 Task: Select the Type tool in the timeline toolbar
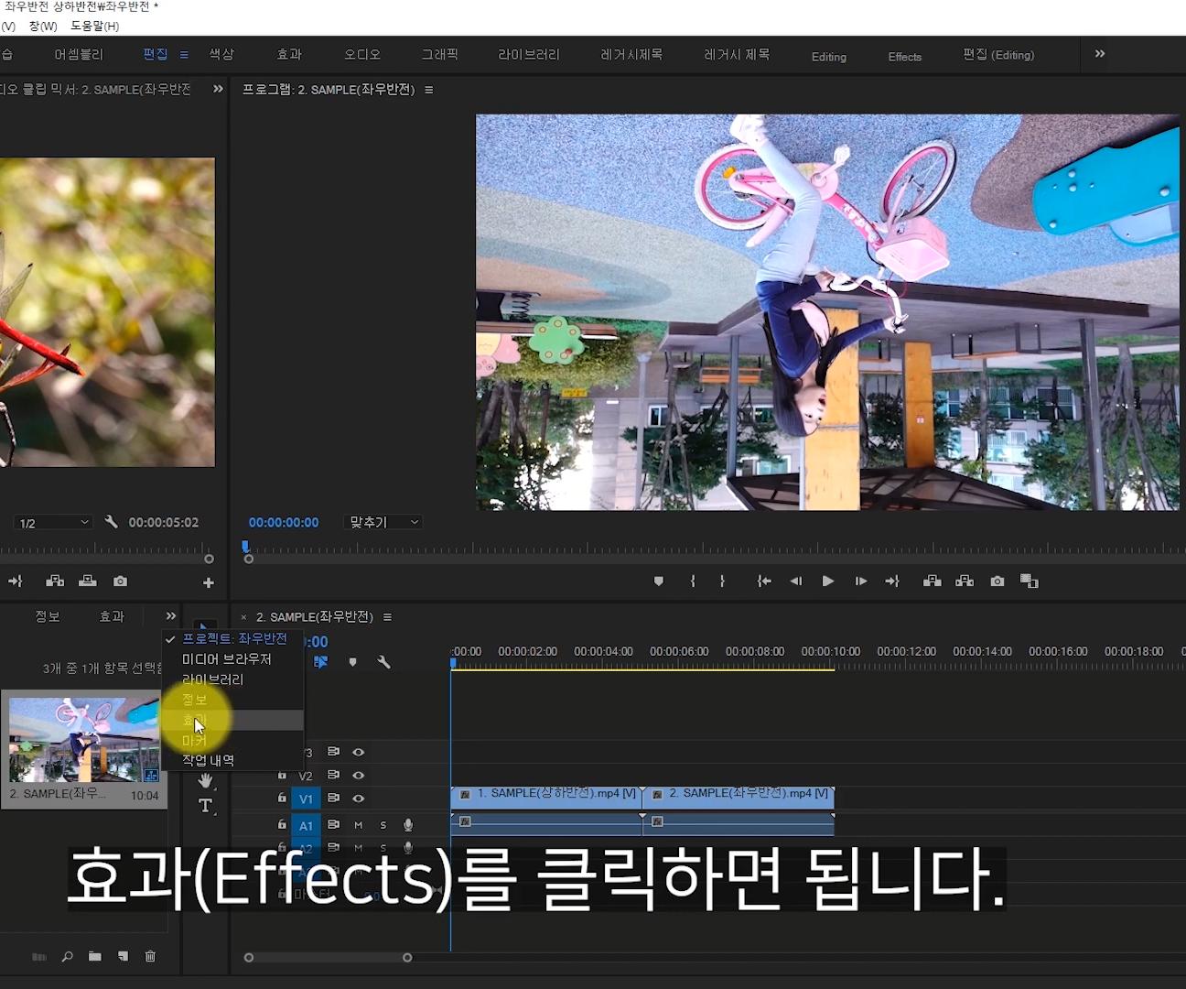point(205,805)
